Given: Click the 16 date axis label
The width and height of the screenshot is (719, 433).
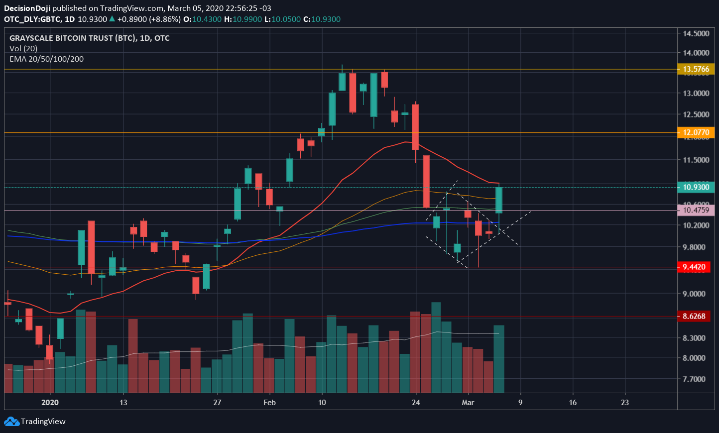Looking at the screenshot, I should 573,402.
